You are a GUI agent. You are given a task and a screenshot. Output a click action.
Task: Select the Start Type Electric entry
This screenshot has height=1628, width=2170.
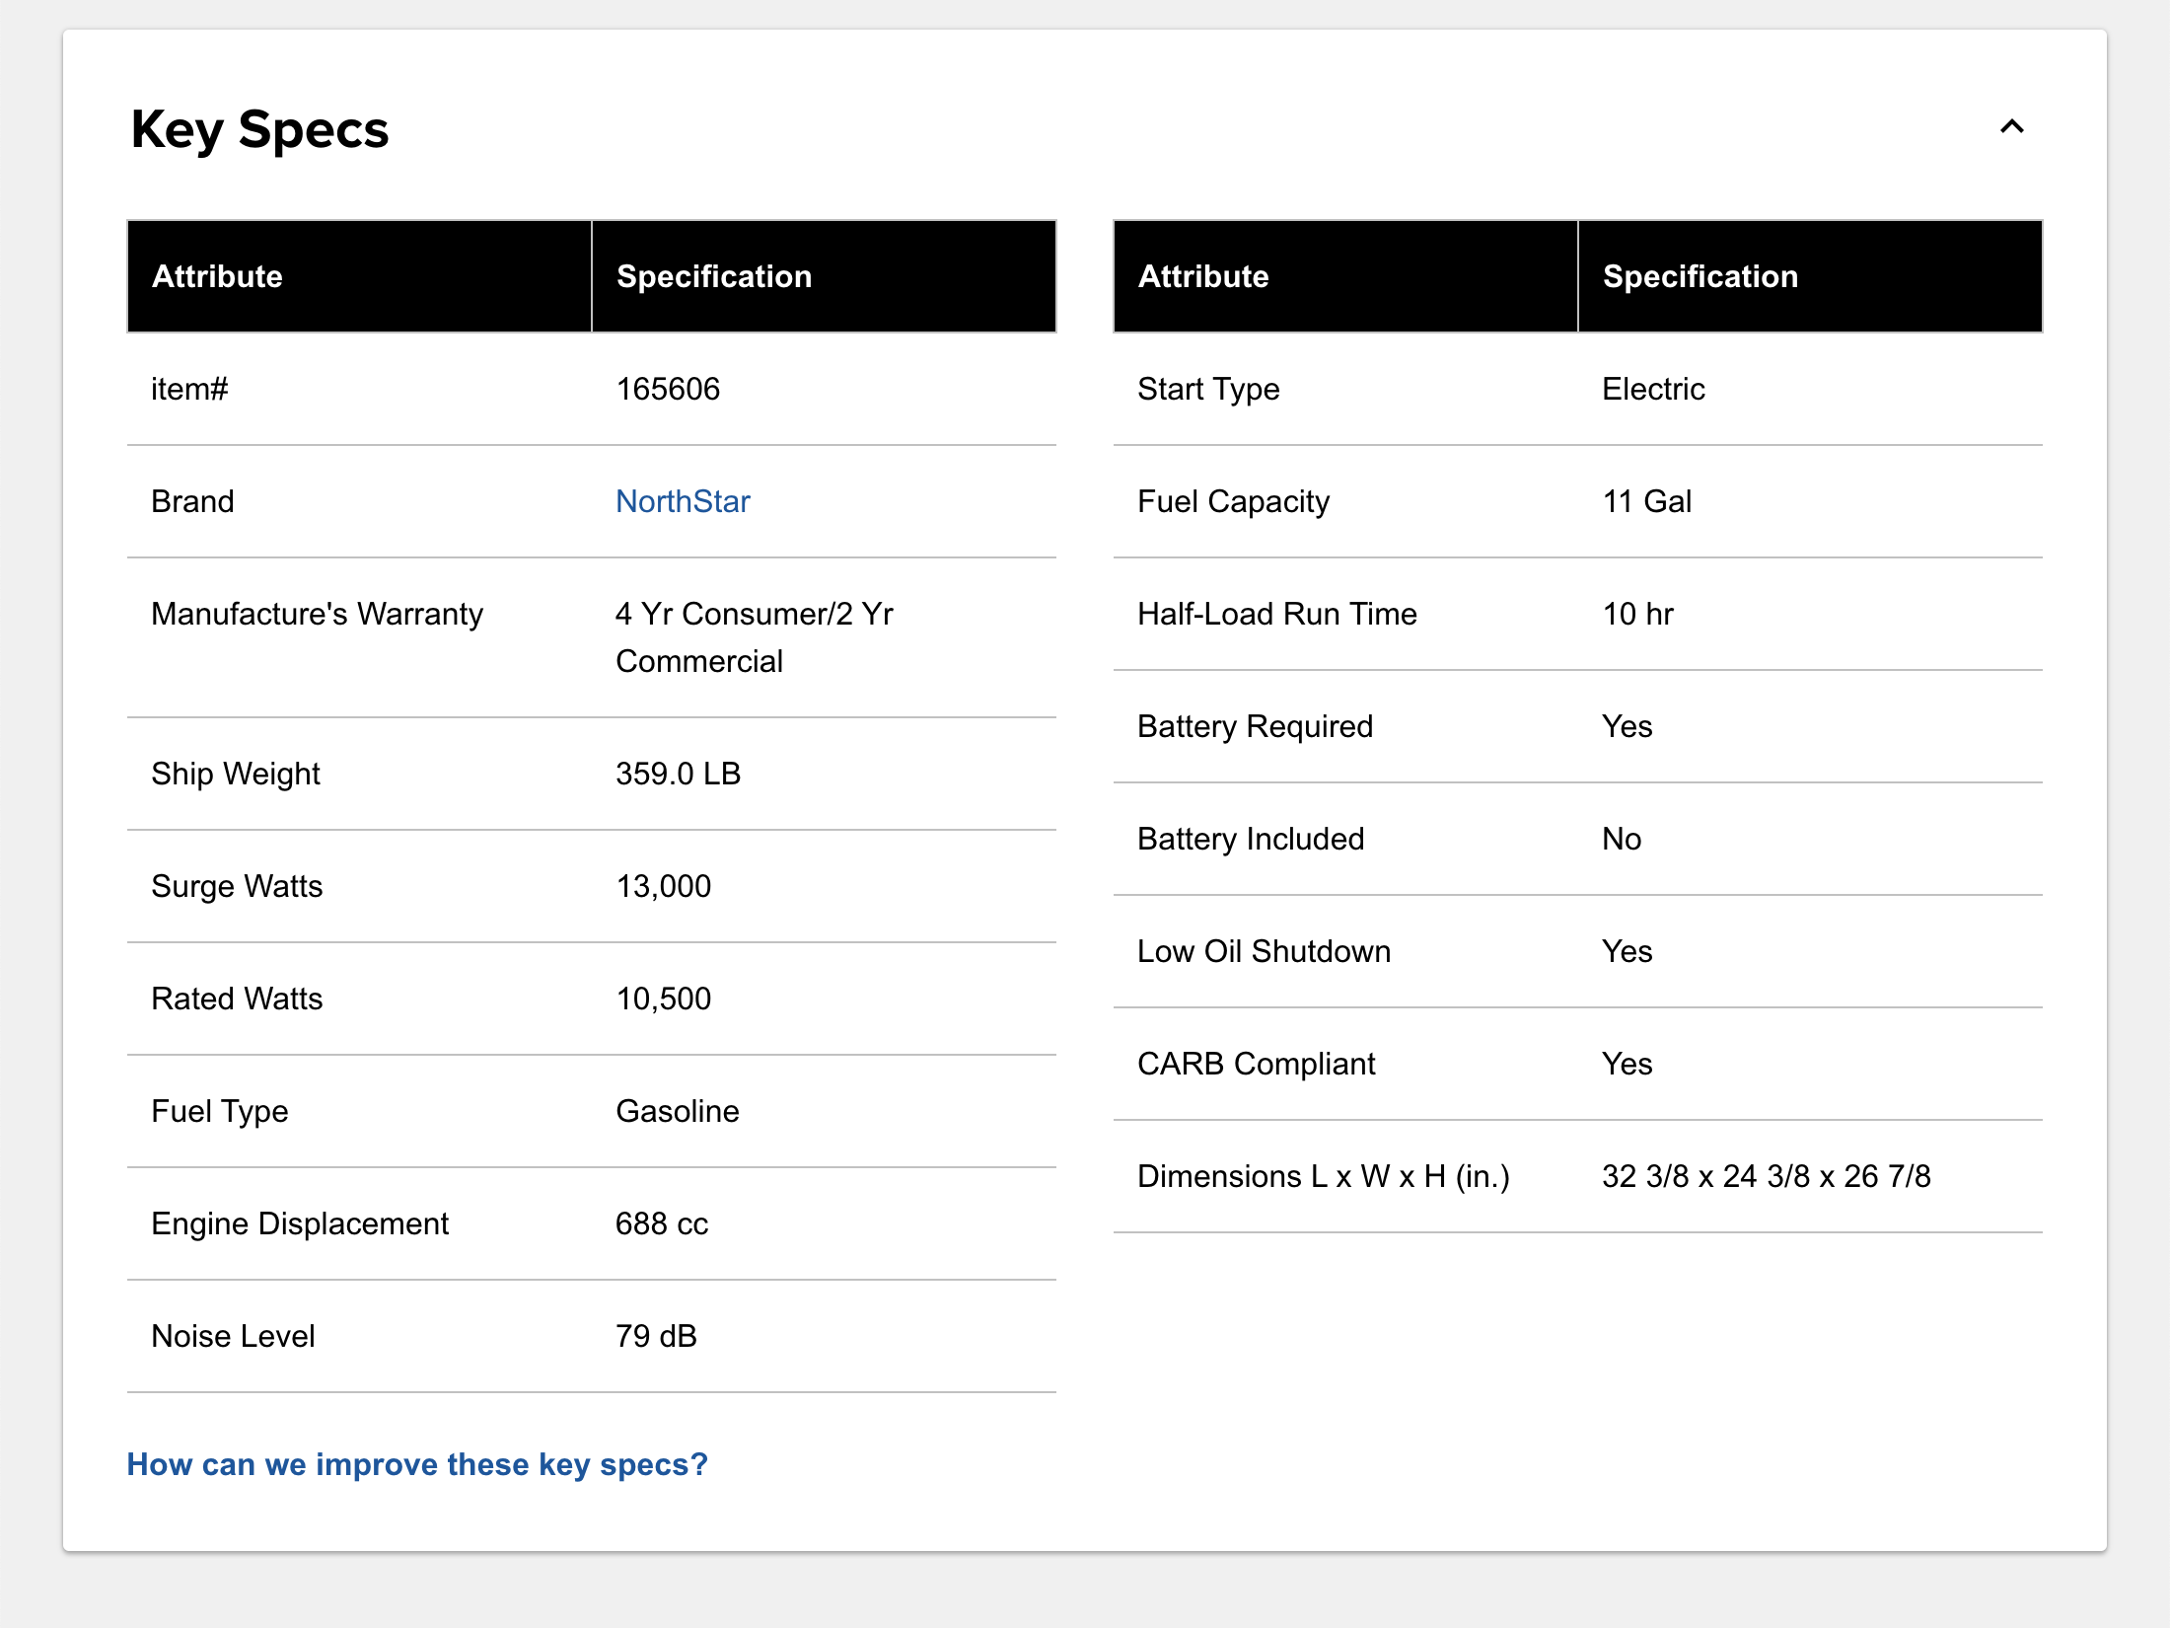coord(1652,389)
